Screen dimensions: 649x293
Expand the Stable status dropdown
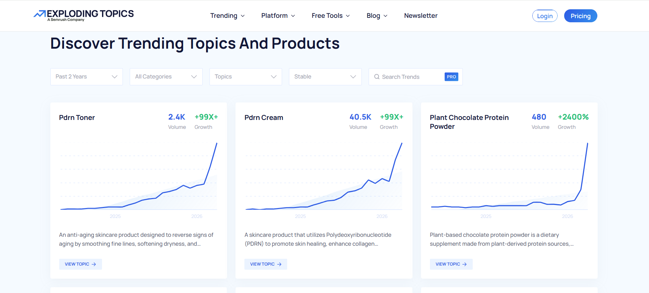click(325, 77)
